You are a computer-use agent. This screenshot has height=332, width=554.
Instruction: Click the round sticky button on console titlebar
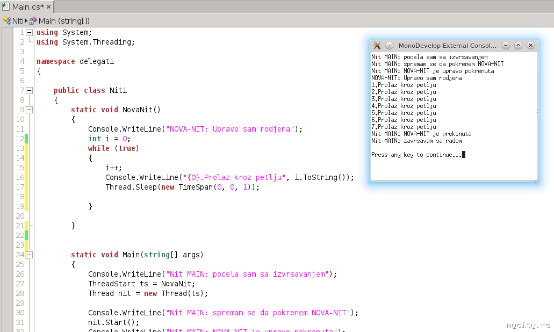(x=390, y=46)
